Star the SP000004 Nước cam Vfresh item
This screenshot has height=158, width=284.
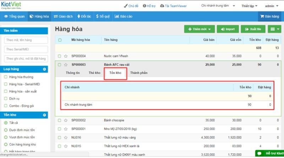(x=66, y=56)
